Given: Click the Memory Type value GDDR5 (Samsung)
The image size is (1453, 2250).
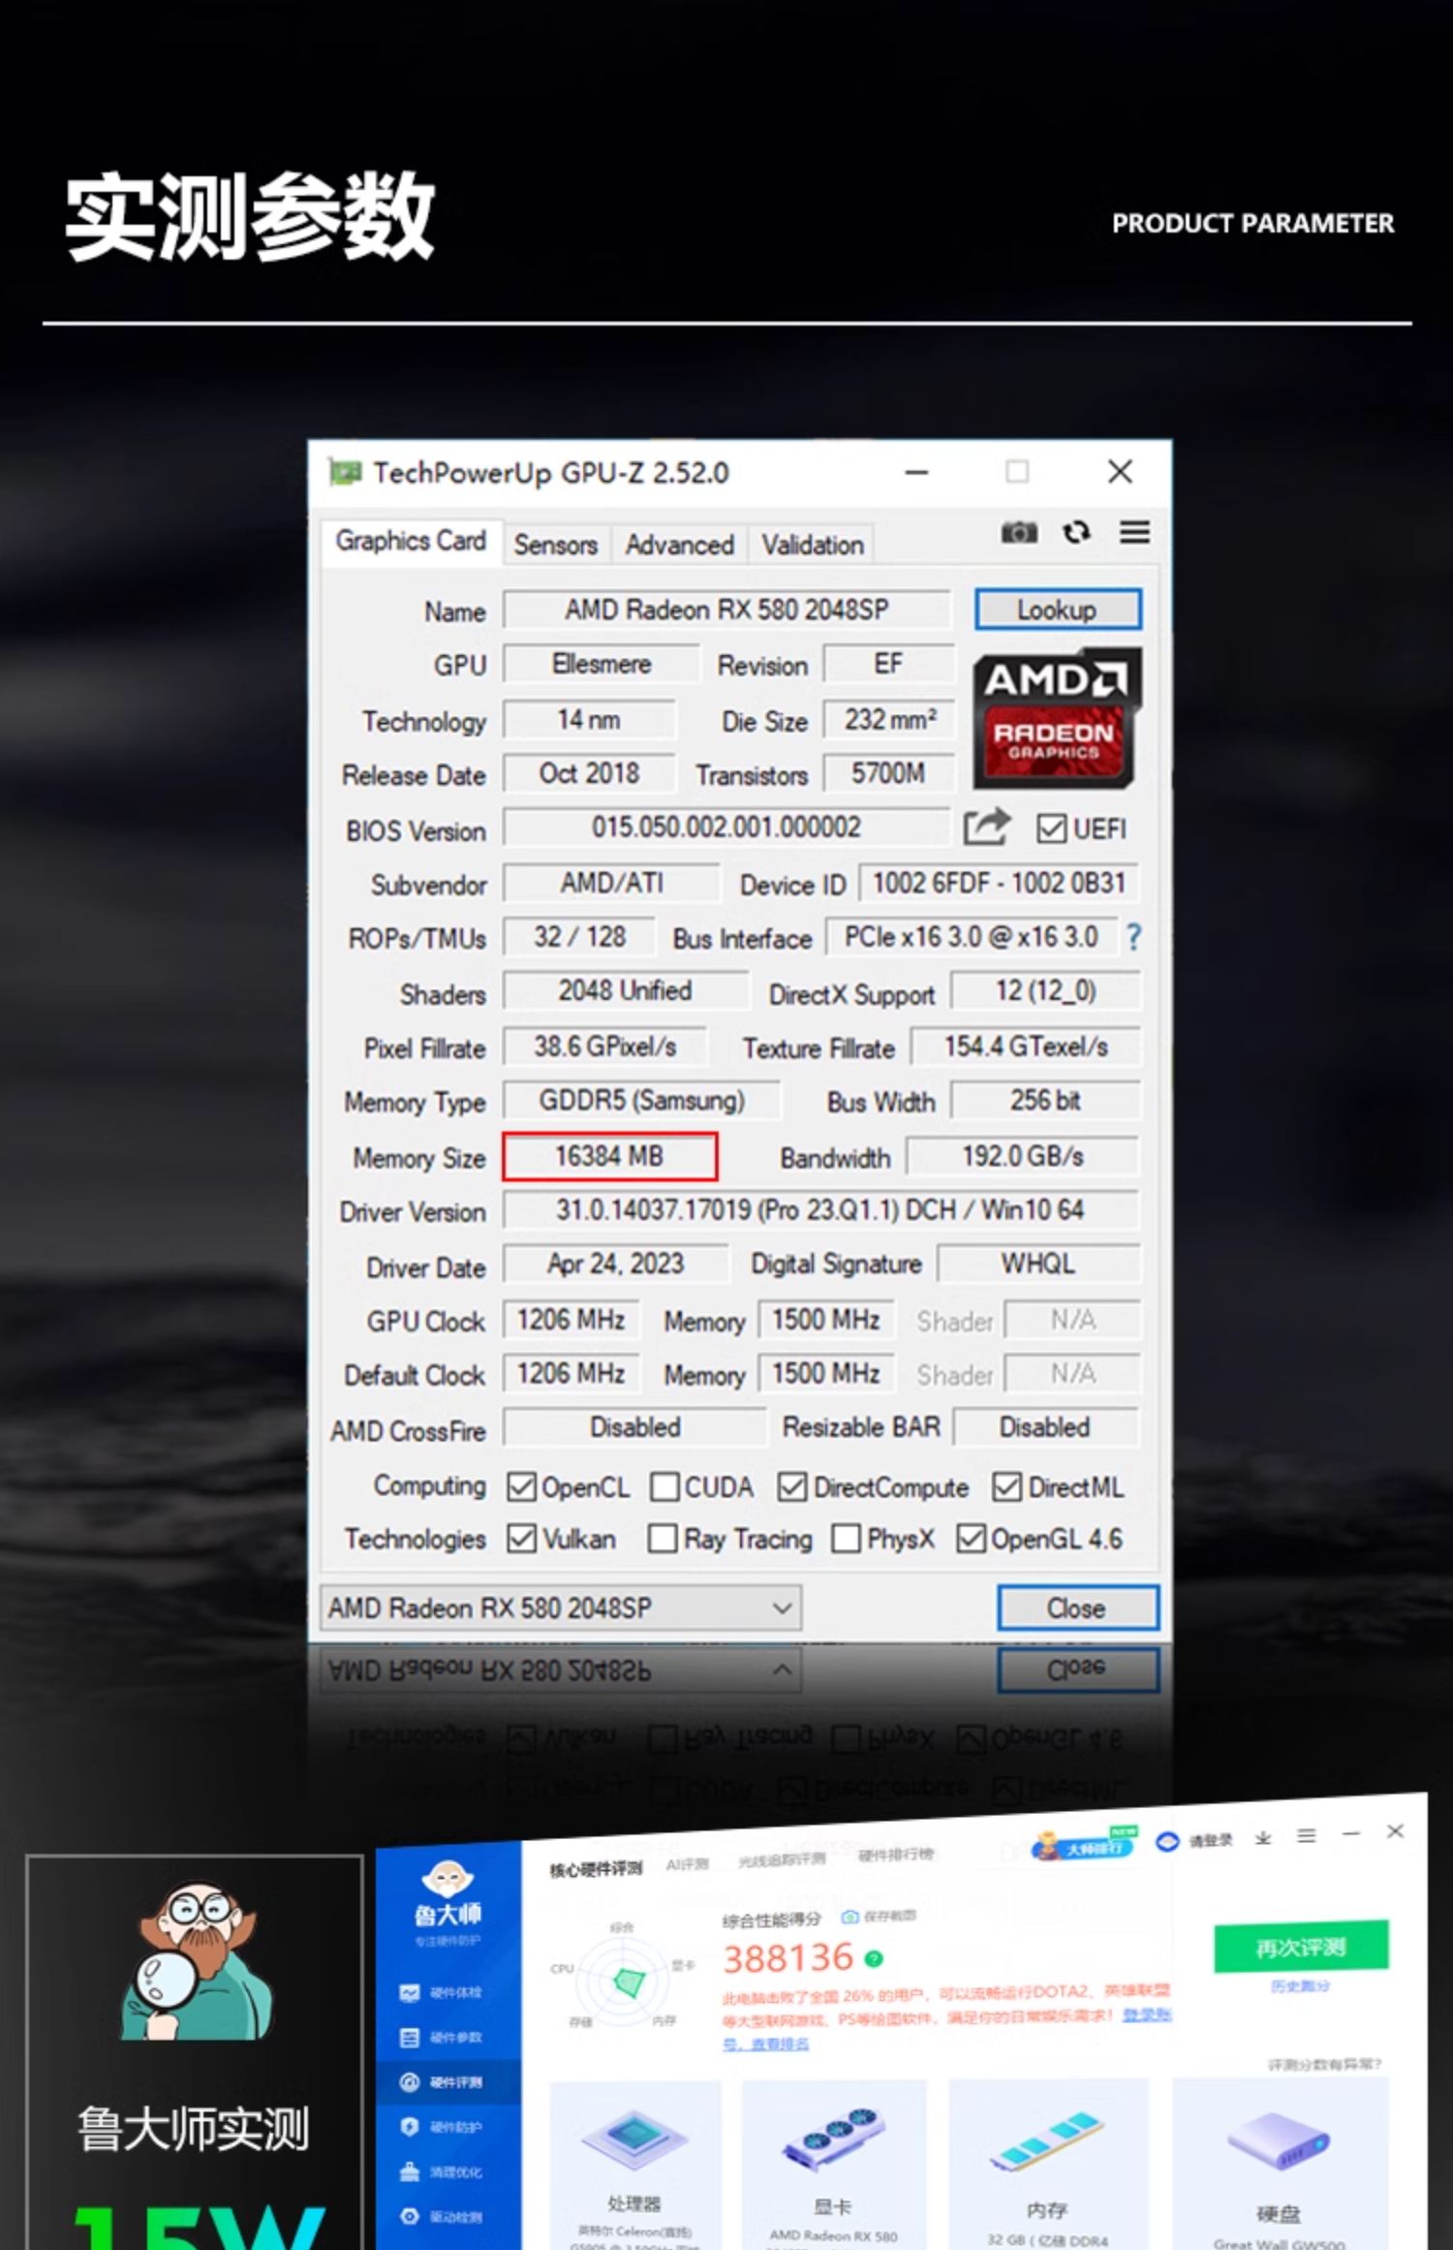Looking at the screenshot, I should 642,1100.
